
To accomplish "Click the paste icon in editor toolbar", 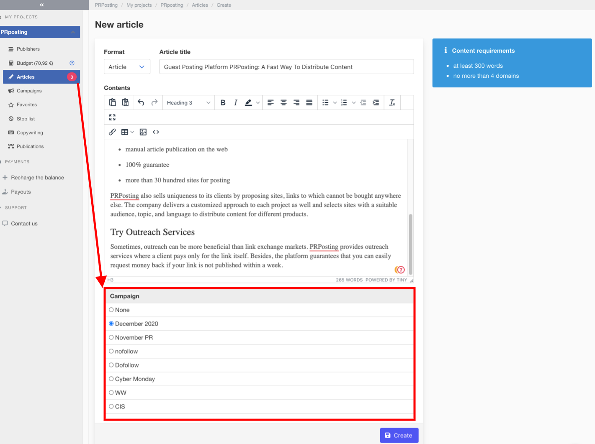I will coord(112,102).
